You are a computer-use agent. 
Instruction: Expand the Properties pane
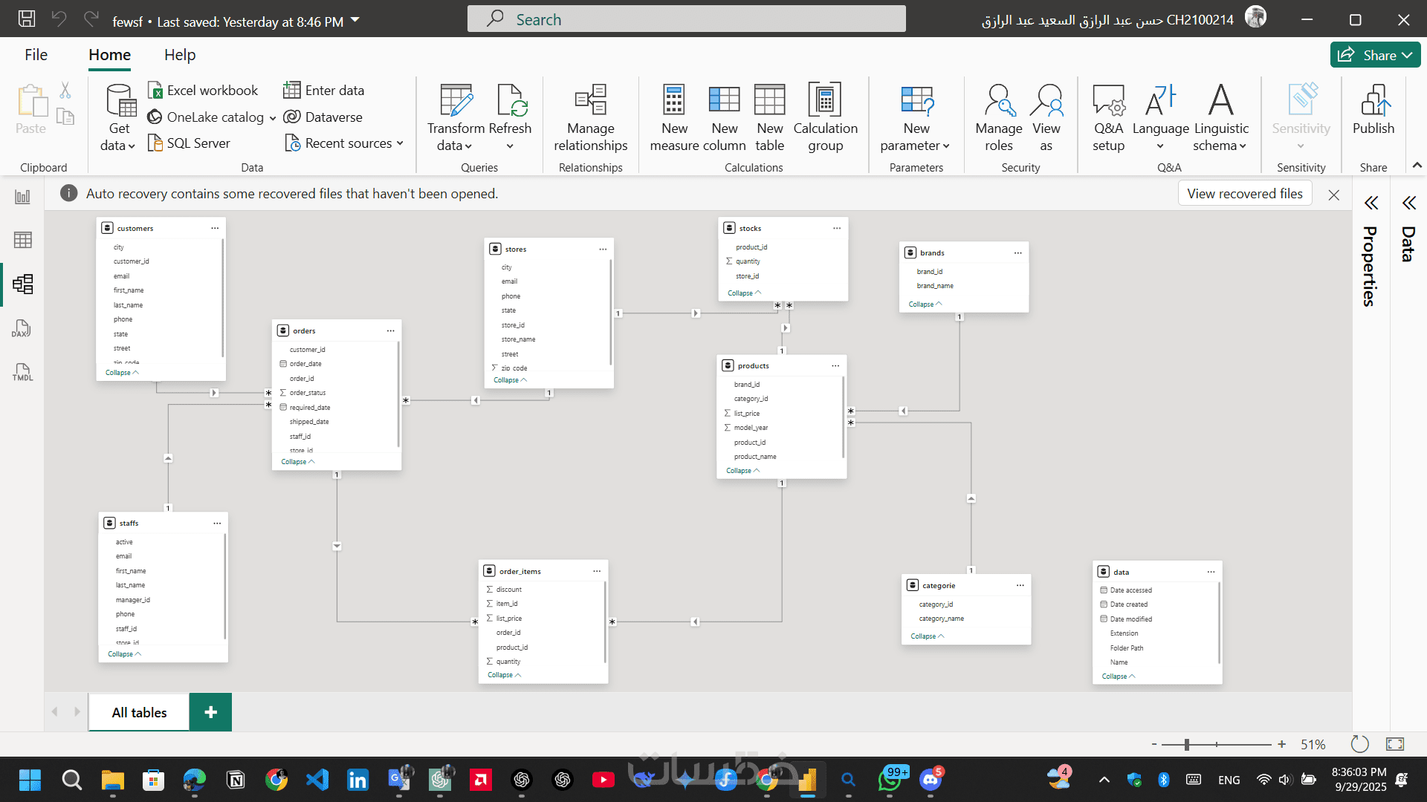[x=1371, y=203]
